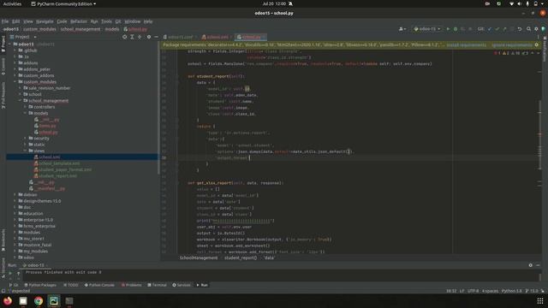Image resolution: width=548 pixels, height=308 pixels.
Task: Open IDE settings gear in top toolbar
Action: tap(536, 29)
